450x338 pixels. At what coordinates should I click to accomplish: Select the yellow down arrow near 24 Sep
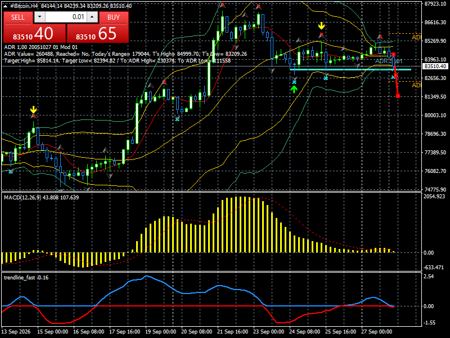(x=321, y=26)
